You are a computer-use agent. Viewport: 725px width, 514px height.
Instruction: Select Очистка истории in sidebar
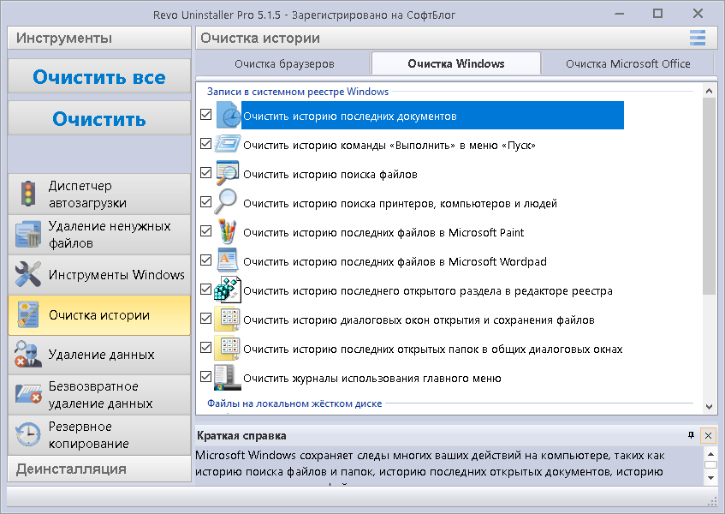pyautogui.click(x=99, y=315)
